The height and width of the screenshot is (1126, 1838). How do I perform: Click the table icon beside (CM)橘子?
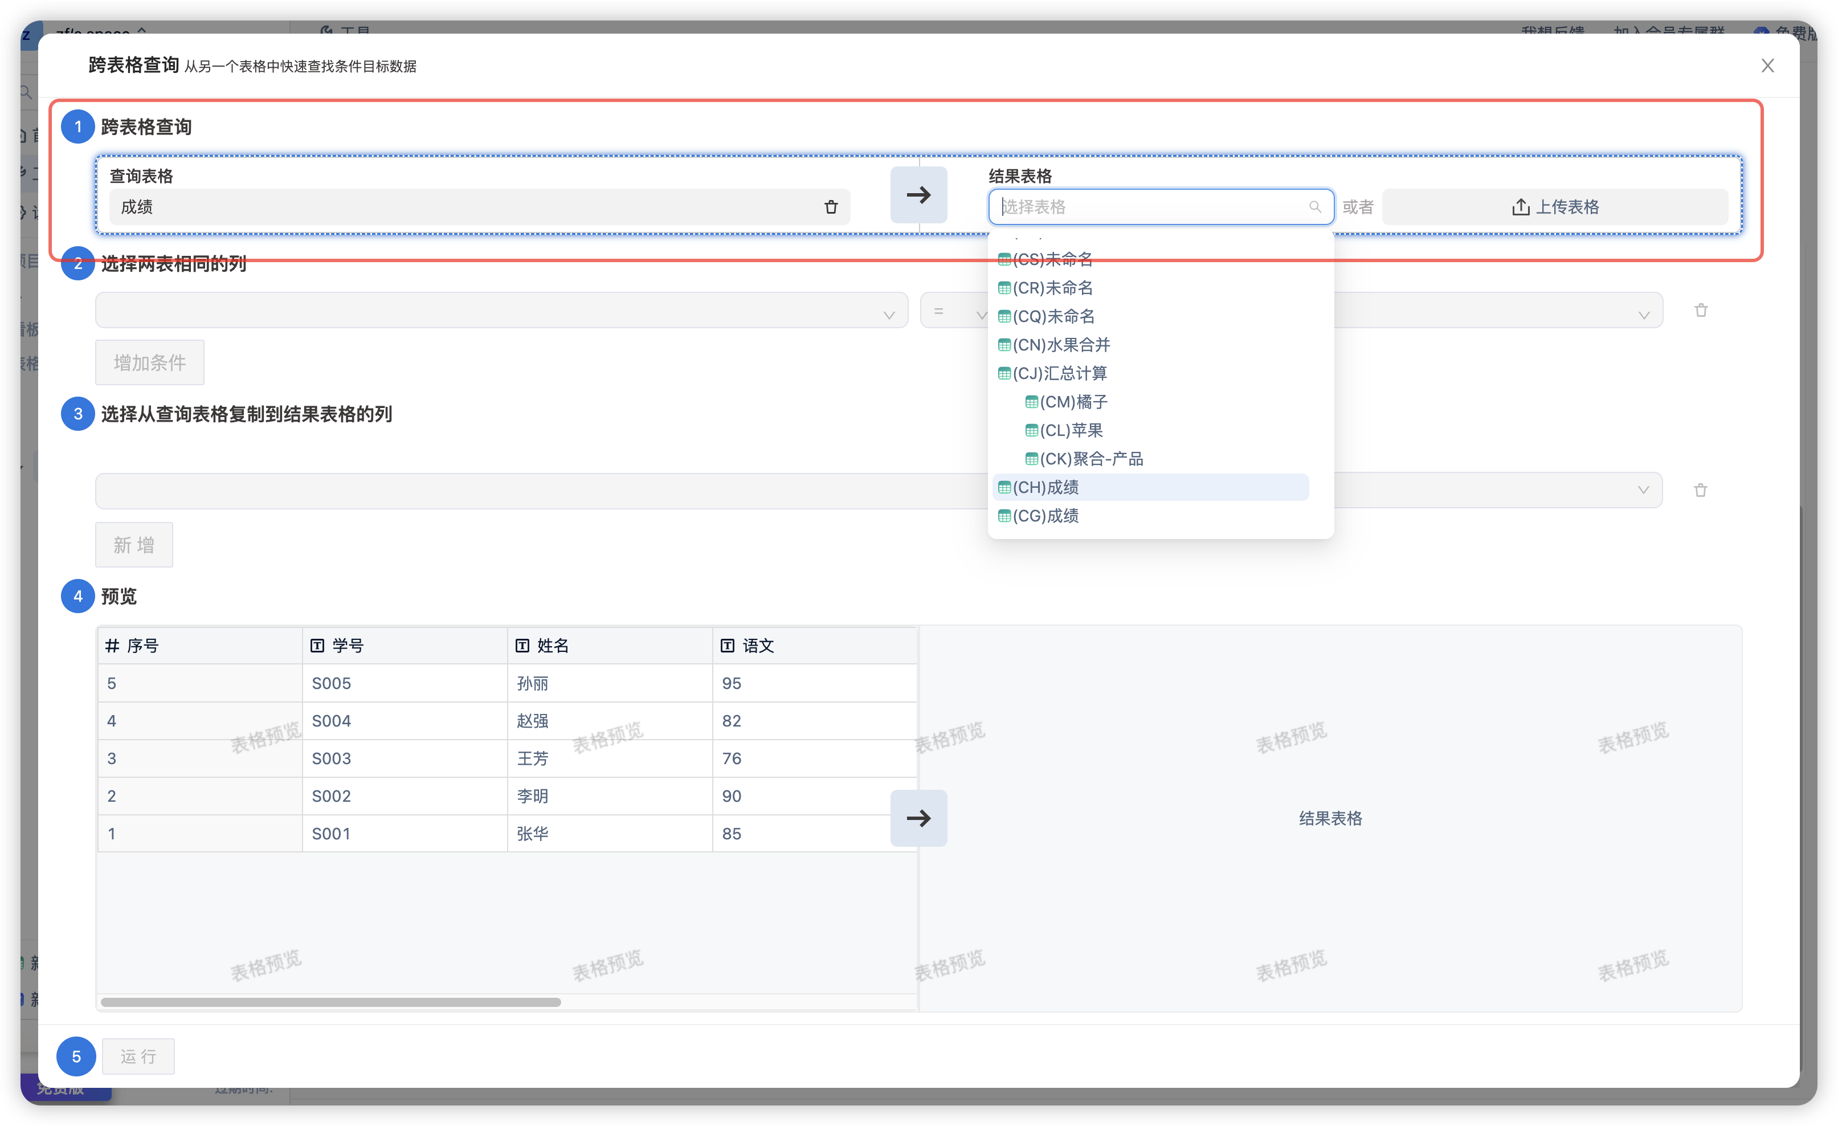click(1031, 401)
